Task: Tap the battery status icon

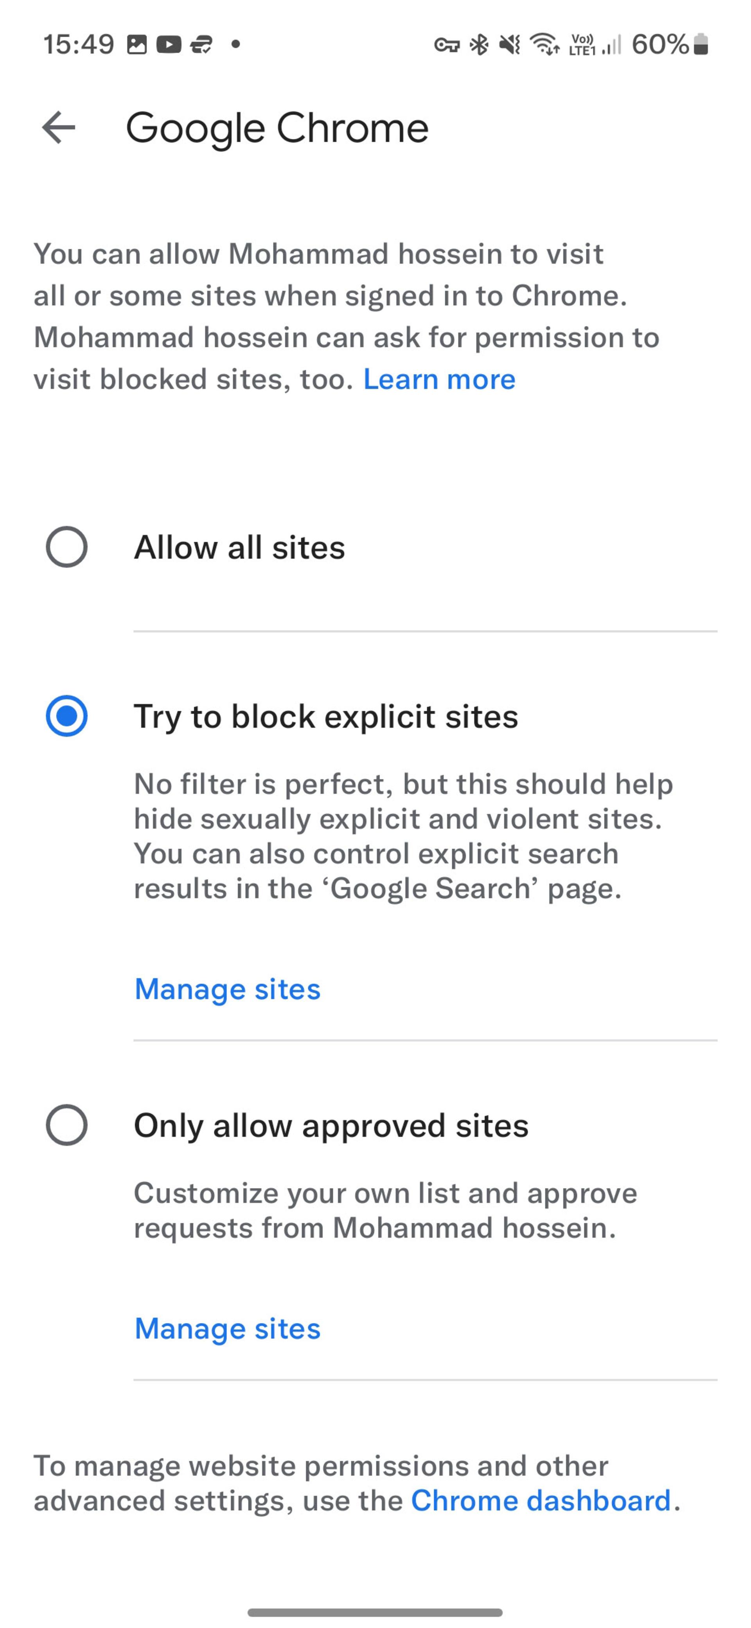Action: [x=701, y=44]
